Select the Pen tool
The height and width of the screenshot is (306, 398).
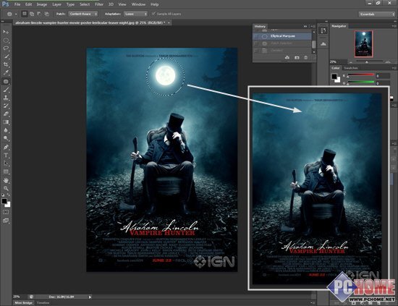point(6,147)
